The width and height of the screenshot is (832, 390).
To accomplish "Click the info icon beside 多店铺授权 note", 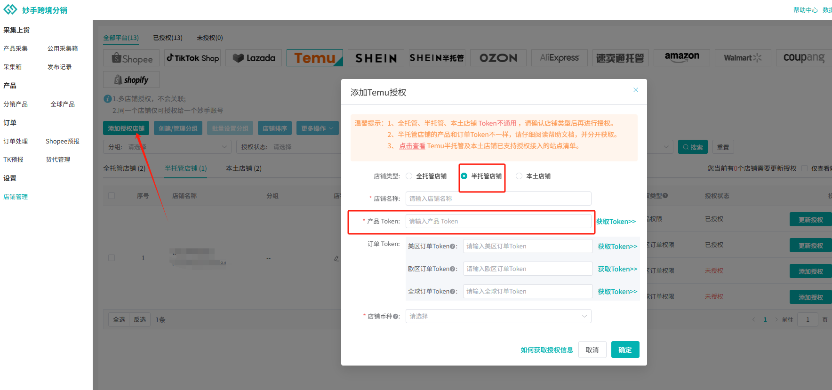I will click(107, 99).
